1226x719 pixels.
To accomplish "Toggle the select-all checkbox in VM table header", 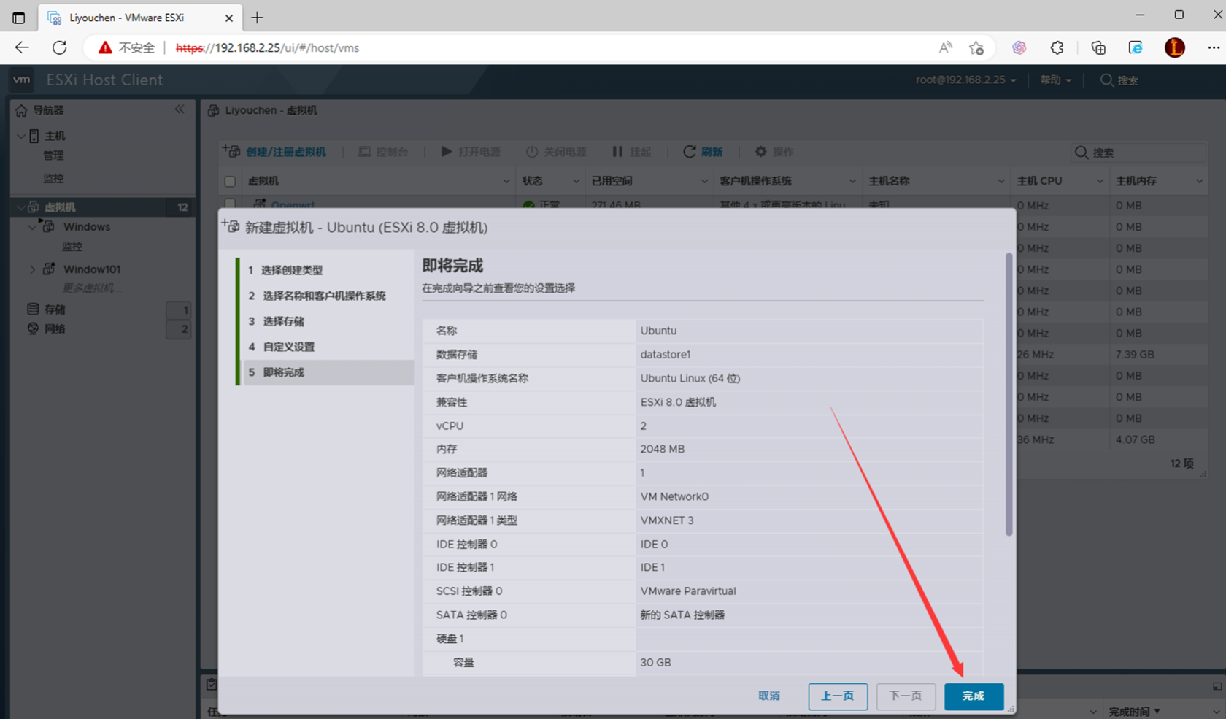I will point(230,181).
